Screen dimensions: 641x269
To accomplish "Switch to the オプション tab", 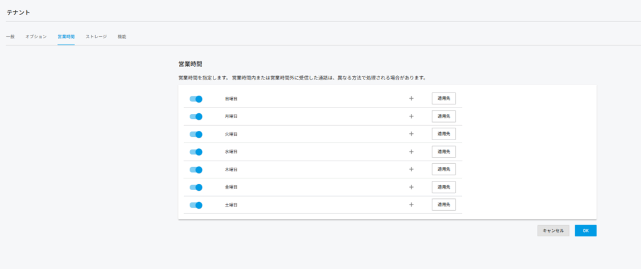I will tap(36, 37).
